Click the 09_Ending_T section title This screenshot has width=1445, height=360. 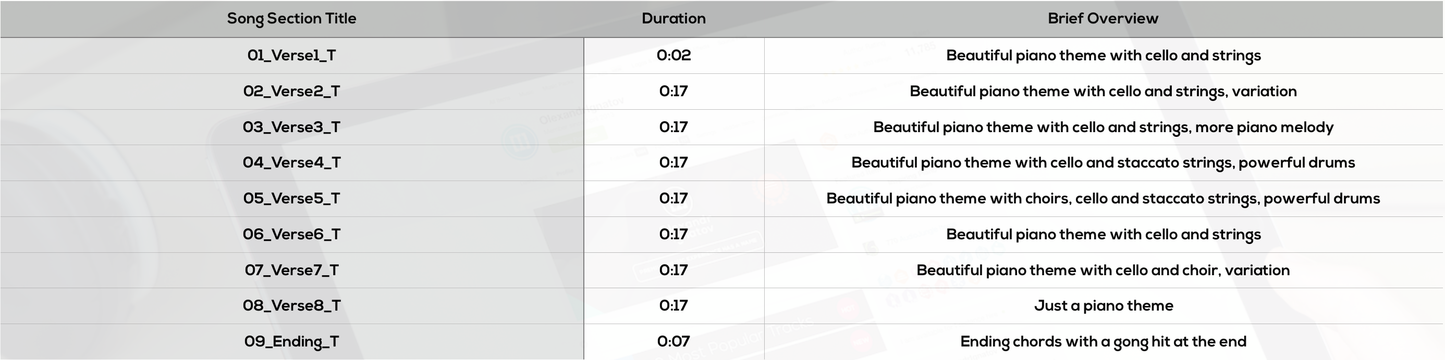[x=292, y=341]
